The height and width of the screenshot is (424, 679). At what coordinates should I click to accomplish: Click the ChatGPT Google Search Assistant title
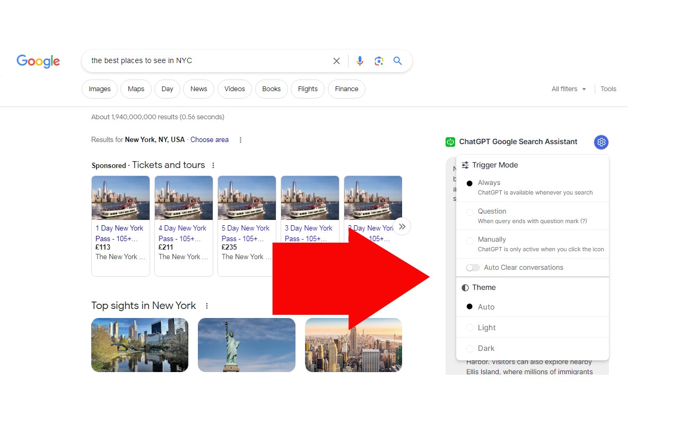518,142
